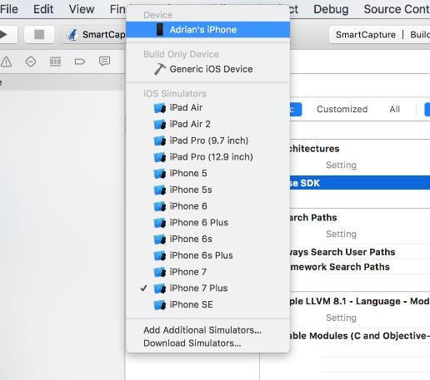Open the SmartCapture scheme selector
Image resolution: width=430 pixels, height=380 pixels.
click(94, 35)
